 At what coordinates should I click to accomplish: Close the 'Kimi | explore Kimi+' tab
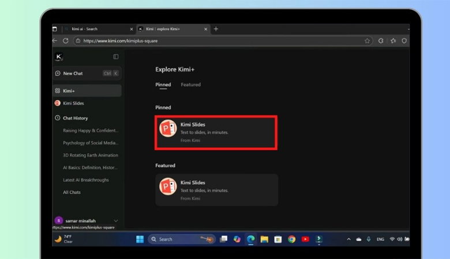click(x=205, y=29)
